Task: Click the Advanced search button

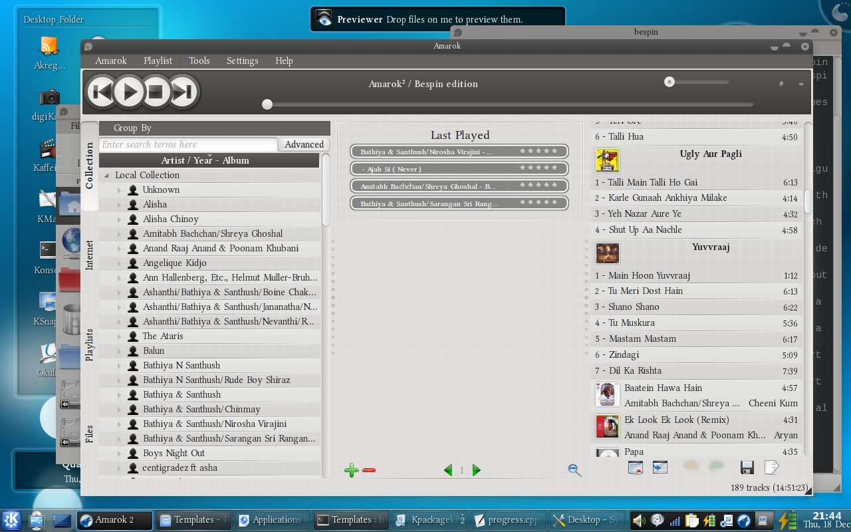Action: [x=304, y=144]
